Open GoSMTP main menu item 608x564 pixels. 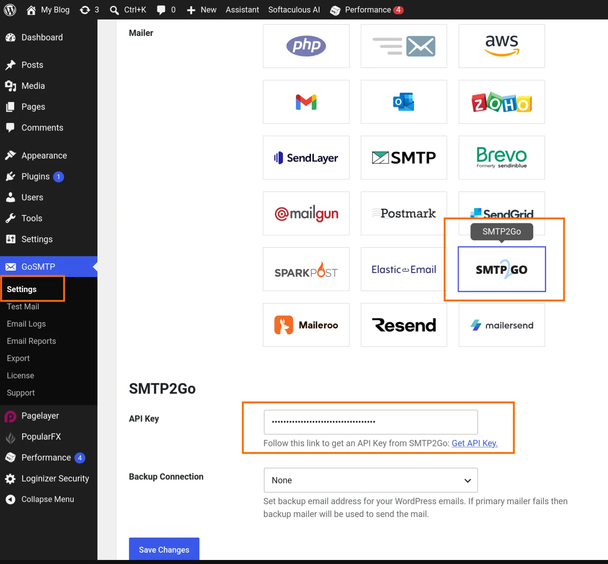(49, 266)
